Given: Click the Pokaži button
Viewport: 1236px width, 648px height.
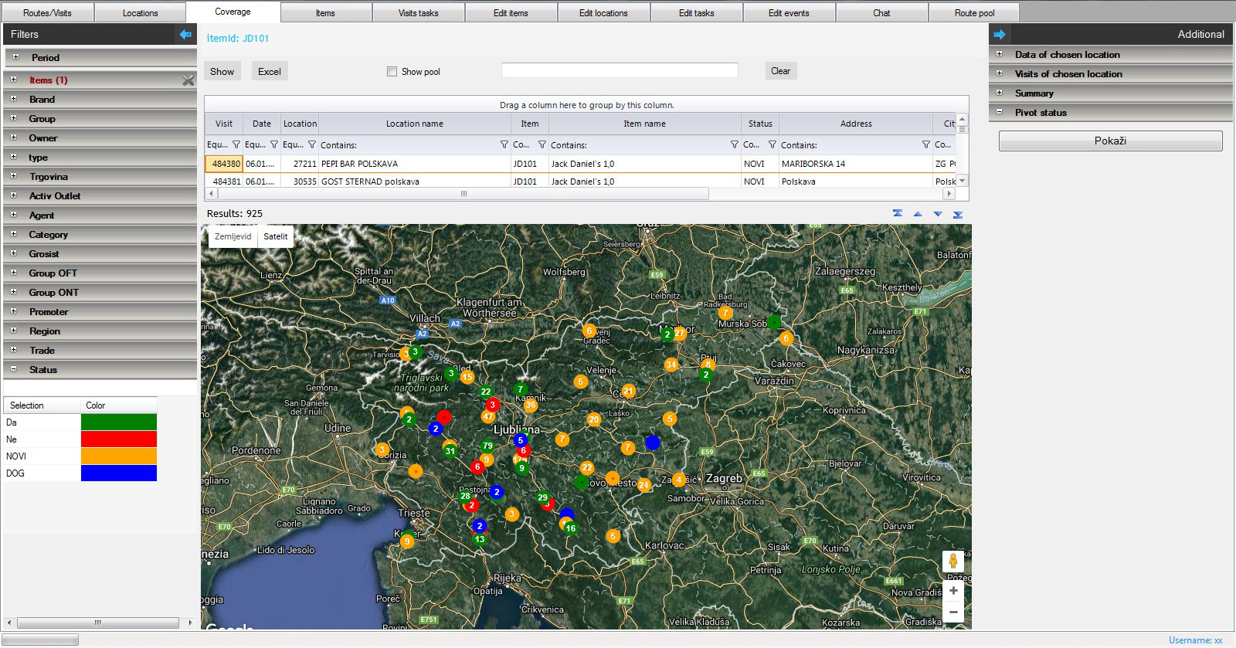Looking at the screenshot, I should click(x=1110, y=141).
